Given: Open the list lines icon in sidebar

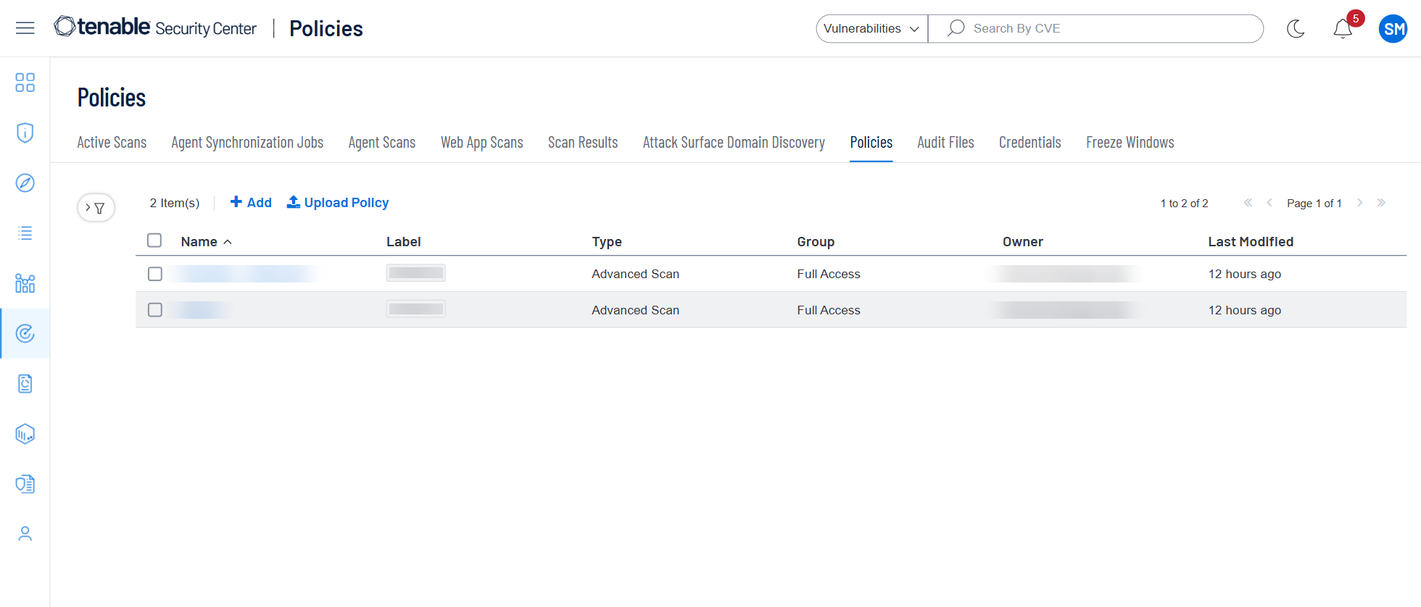Looking at the screenshot, I should (25, 233).
